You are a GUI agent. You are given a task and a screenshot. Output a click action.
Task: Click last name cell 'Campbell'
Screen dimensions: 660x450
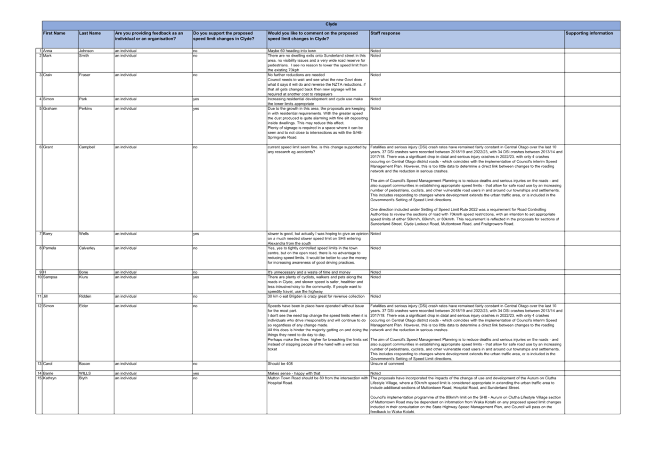[87, 147]
